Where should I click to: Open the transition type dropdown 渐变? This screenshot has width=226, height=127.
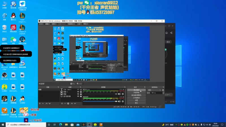click(x=154, y=90)
